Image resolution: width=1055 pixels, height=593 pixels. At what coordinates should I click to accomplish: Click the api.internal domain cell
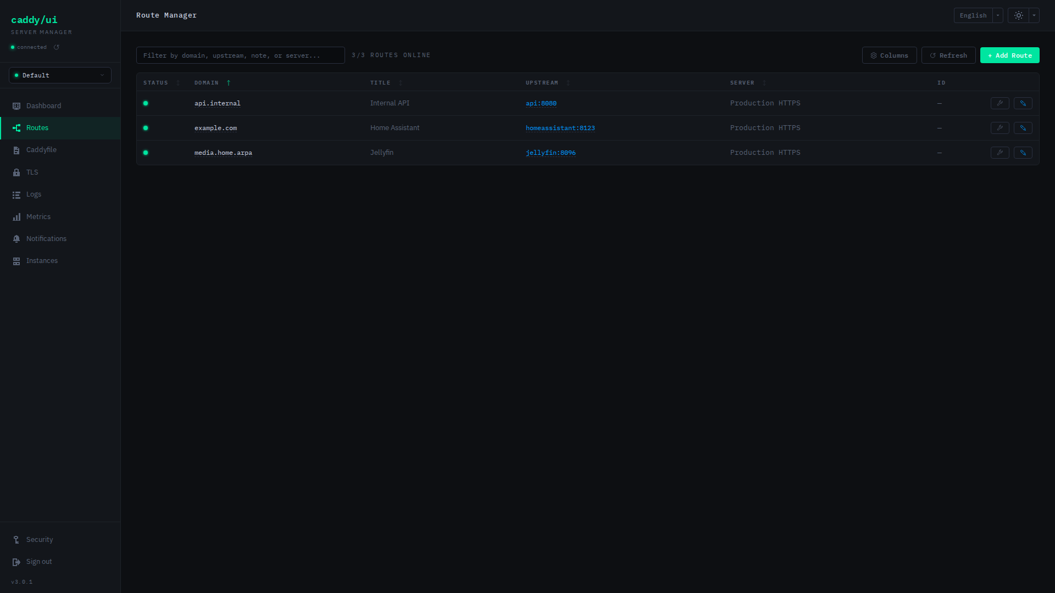click(217, 103)
